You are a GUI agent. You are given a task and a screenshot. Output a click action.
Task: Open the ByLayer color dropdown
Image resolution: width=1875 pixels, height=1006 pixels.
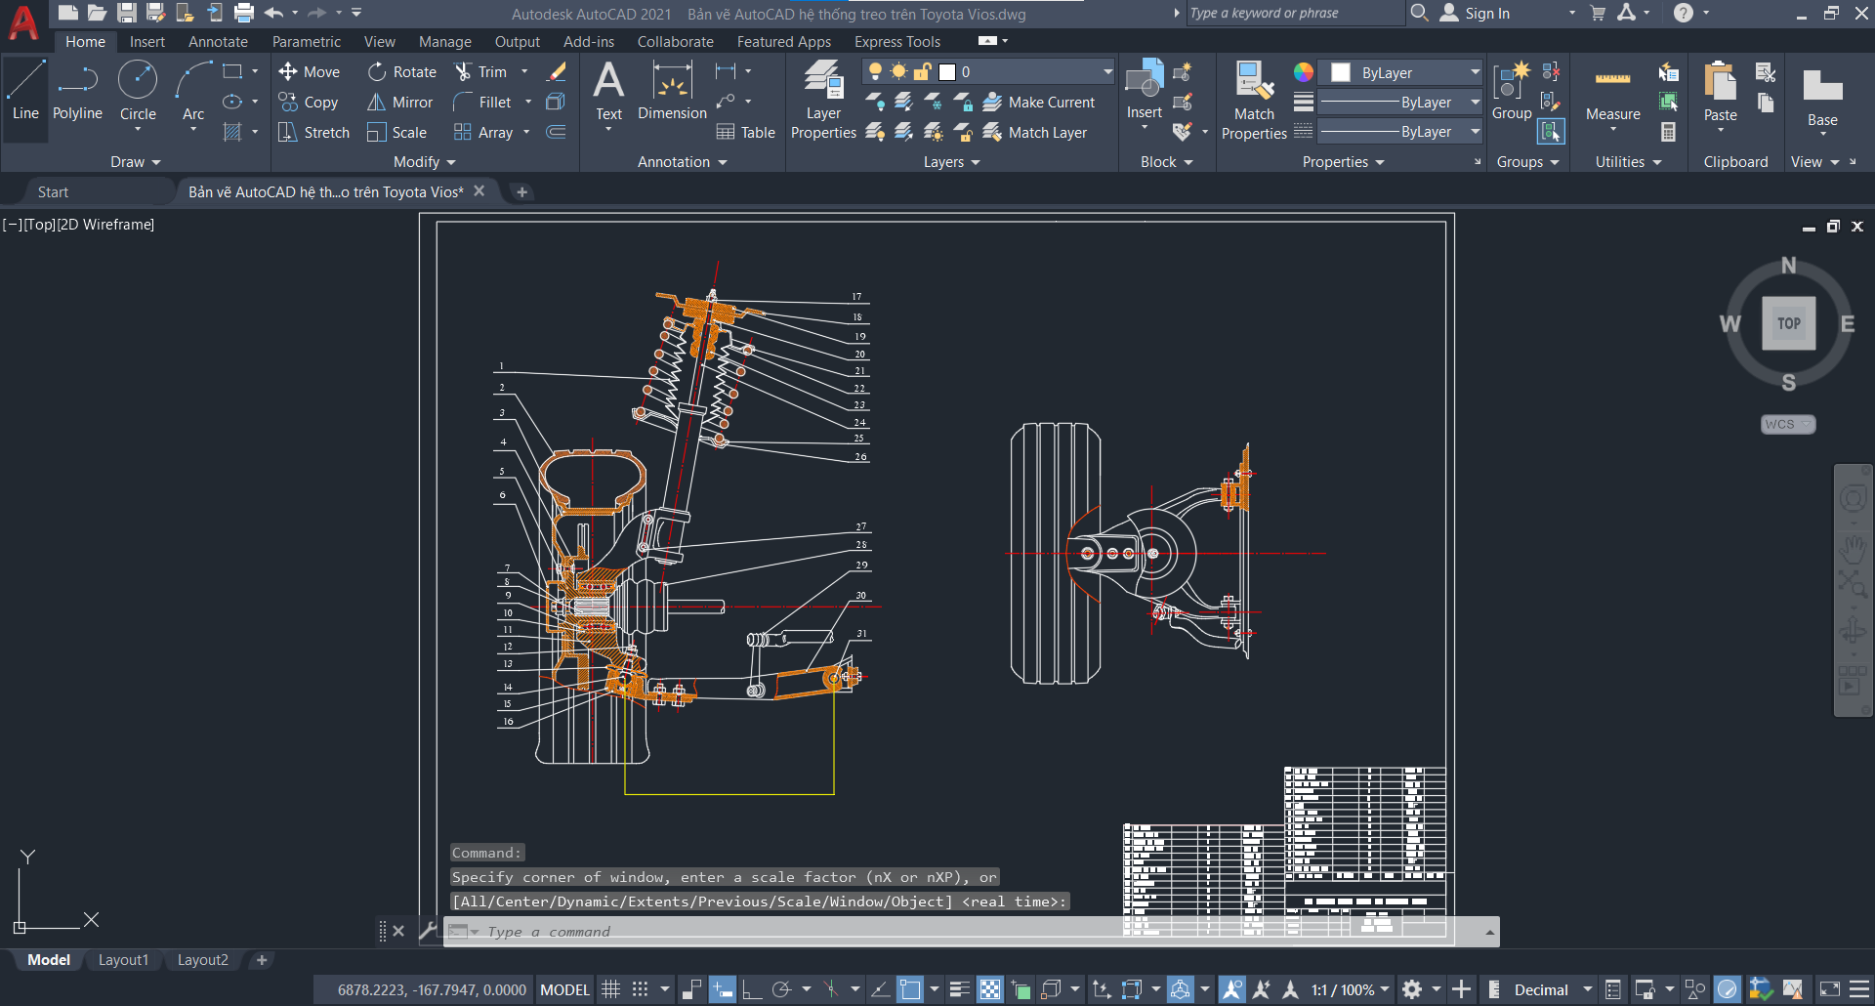1400,72
